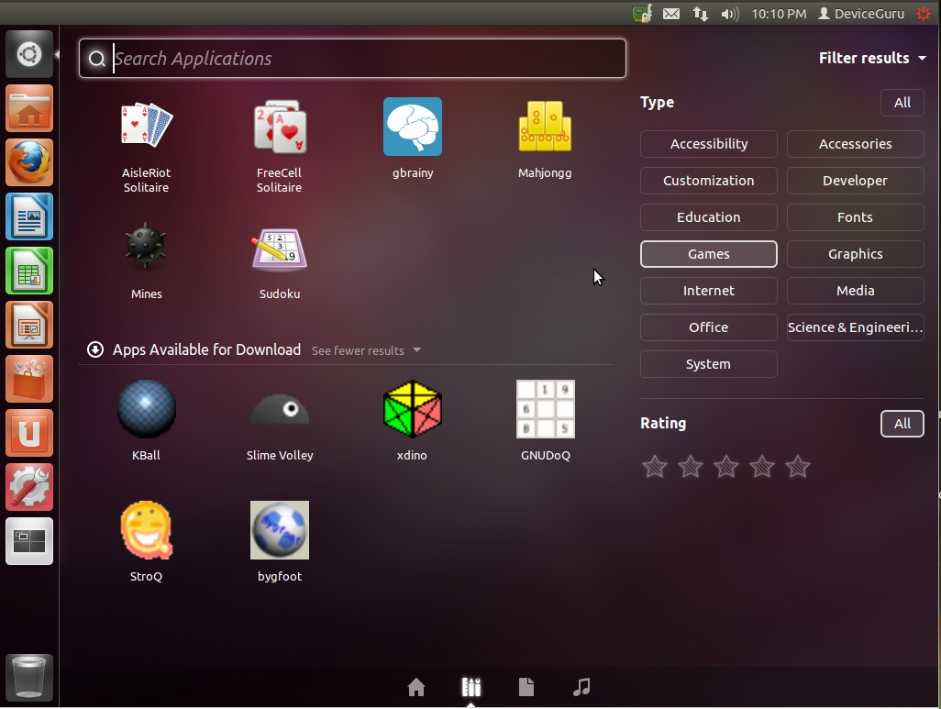Set rating filter to one star
Image resolution: width=941 pixels, height=709 pixels.
point(655,467)
